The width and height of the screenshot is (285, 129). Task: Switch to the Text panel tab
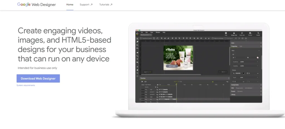click(241, 46)
